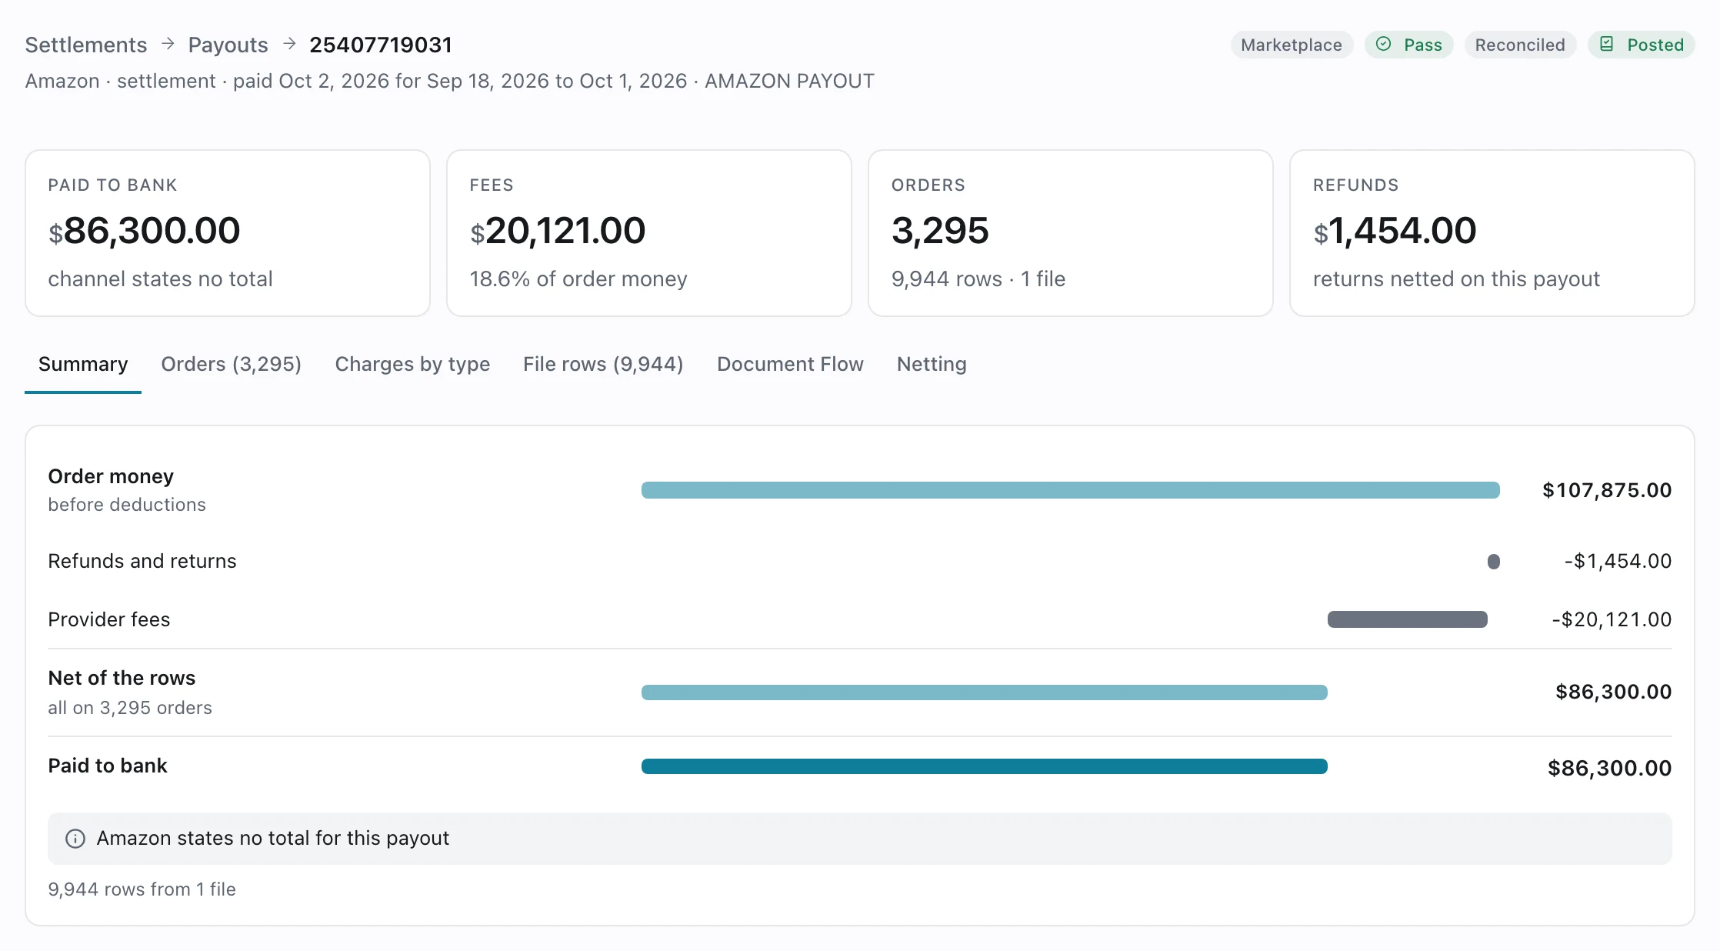Switch to the Document Flow tab
The image size is (1720, 951).
pos(790,364)
